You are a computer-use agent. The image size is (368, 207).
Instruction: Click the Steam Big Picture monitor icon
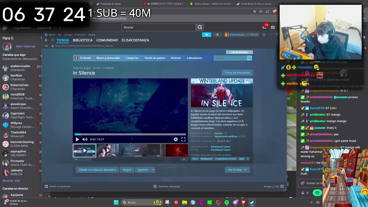click(264, 35)
